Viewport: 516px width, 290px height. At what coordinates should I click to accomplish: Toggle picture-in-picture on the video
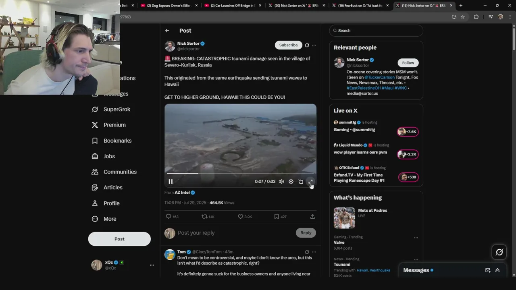pos(301,182)
